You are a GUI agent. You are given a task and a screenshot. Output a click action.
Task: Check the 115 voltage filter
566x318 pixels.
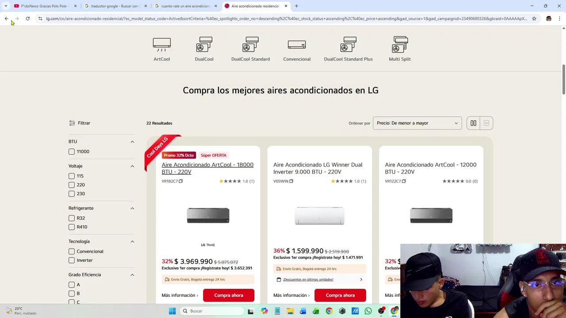72,176
